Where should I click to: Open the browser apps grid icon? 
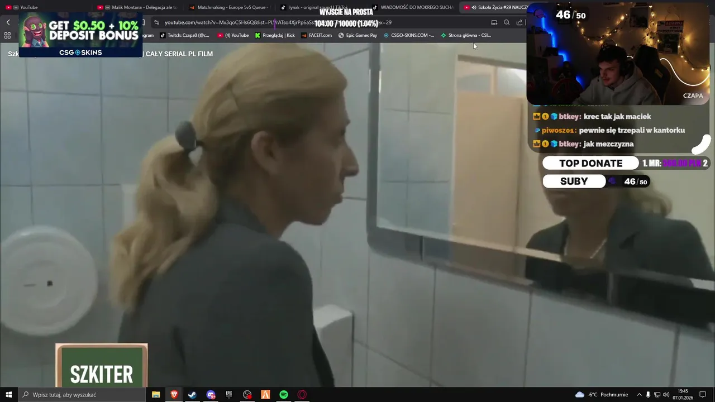(x=7, y=35)
